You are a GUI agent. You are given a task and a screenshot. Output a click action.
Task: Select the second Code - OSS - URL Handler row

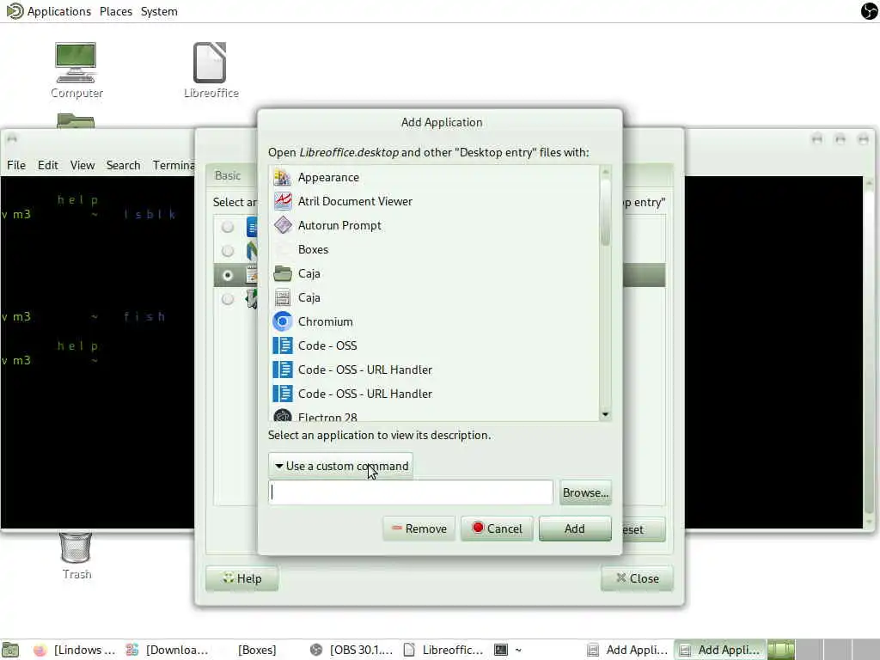point(434,394)
